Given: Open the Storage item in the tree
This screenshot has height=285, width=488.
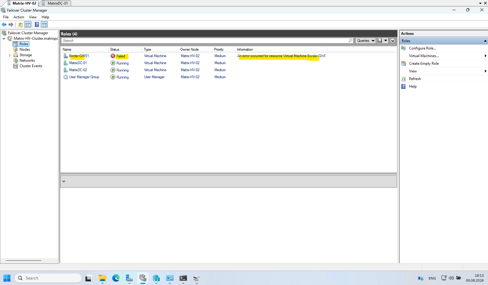Looking at the screenshot, I should 26,55.
